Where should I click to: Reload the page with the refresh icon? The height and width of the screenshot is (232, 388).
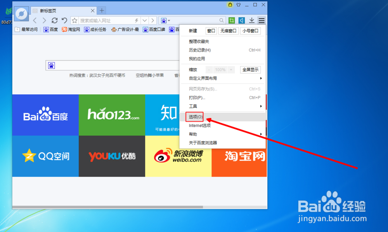tap(54, 20)
